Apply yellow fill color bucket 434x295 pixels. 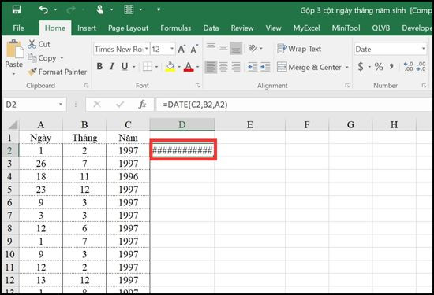pos(170,67)
